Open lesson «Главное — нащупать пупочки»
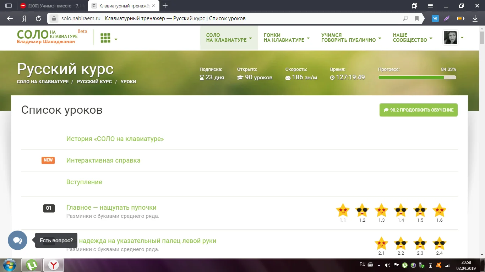This screenshot has height=272, width=485. 111,208
